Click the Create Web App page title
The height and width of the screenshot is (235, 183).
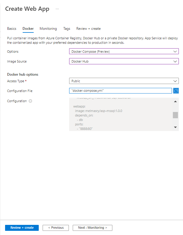(27, 9)
